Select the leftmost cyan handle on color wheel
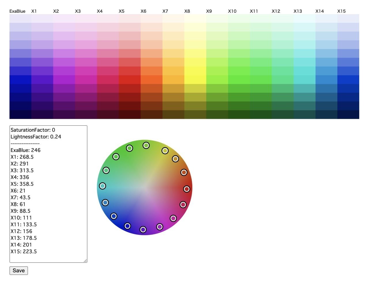The height and width of the screenshot is (283, 369). click(x=102, y=186)
